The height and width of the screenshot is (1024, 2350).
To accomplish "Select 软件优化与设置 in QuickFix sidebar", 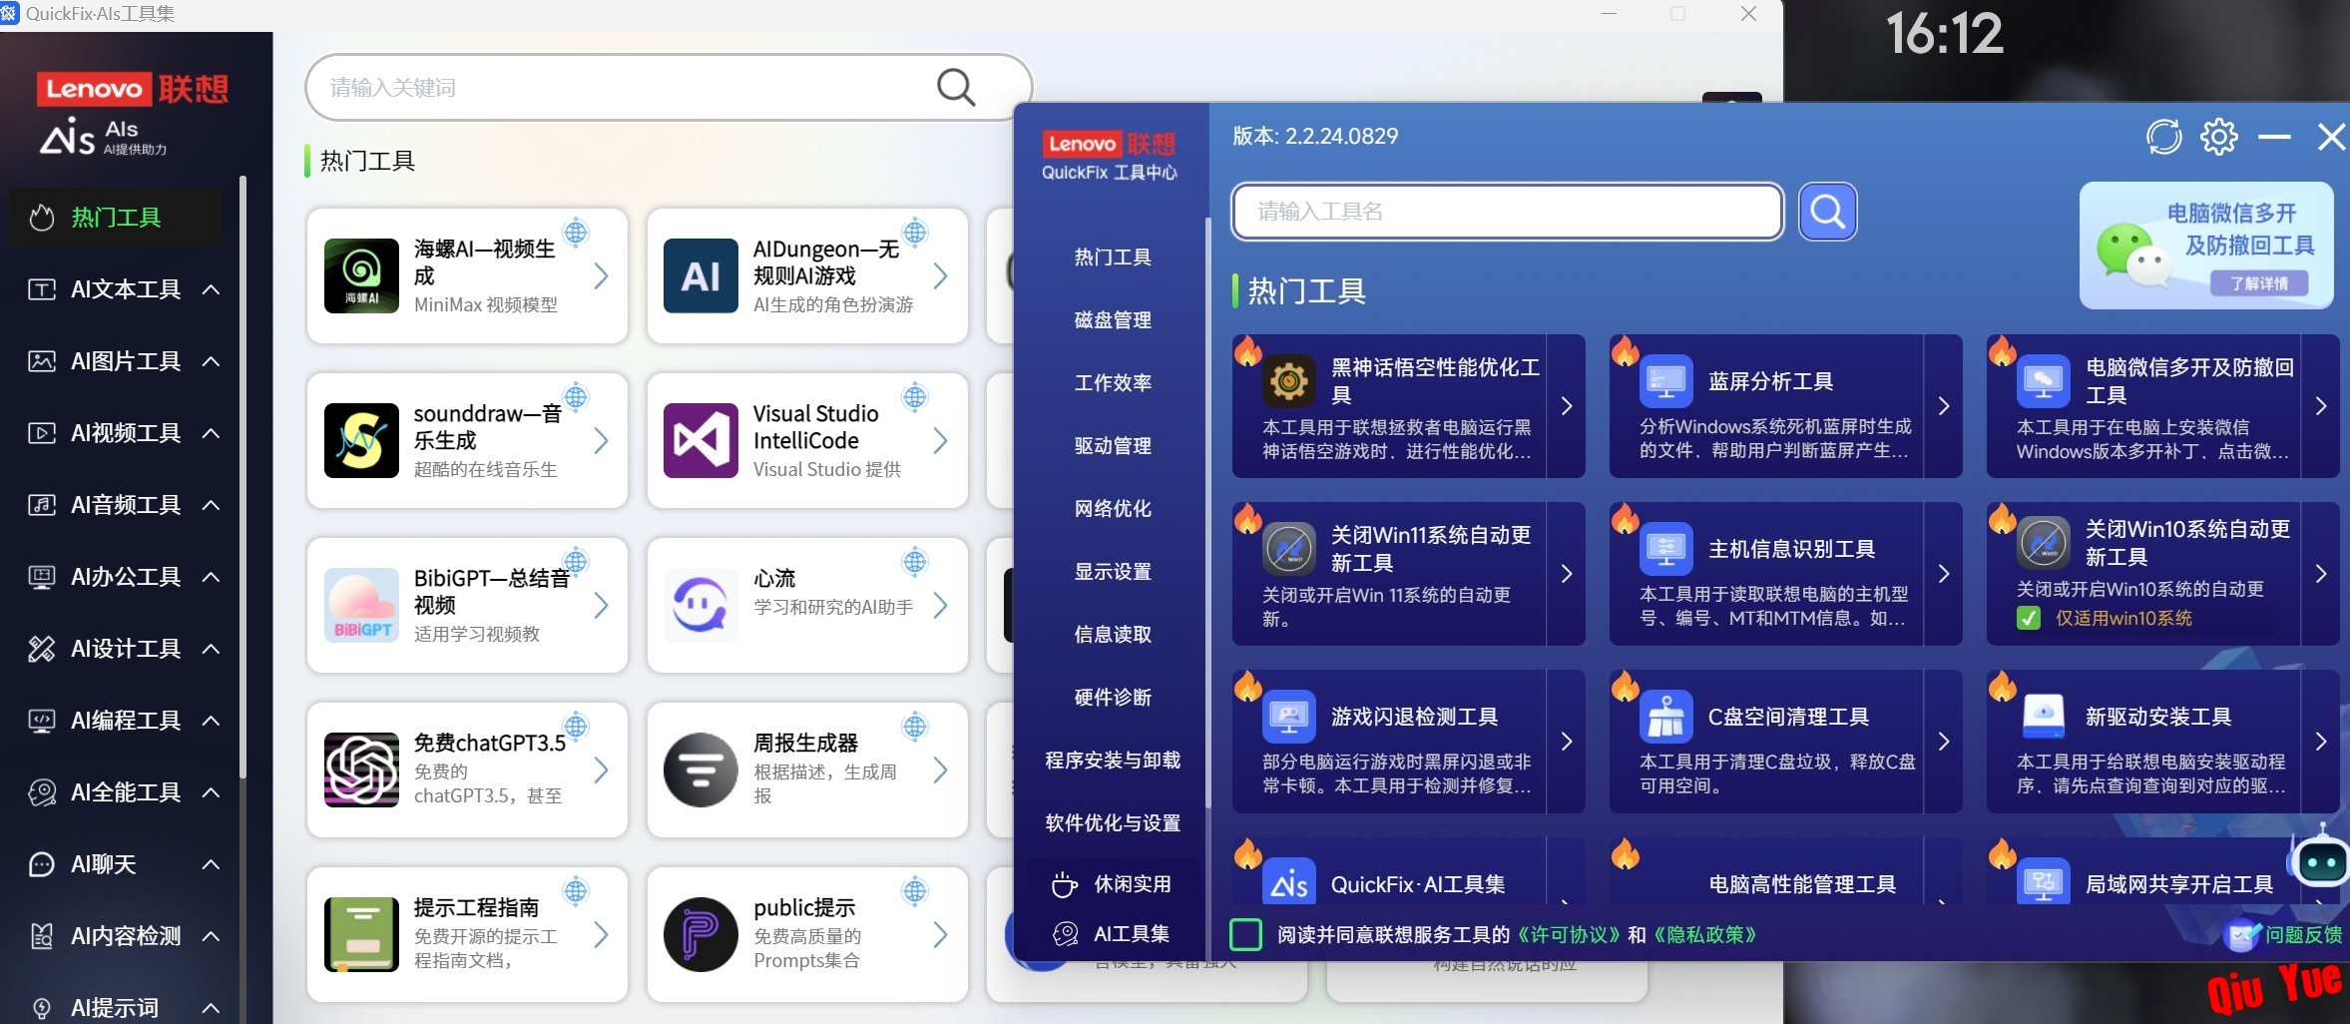I will point(1113,822).
